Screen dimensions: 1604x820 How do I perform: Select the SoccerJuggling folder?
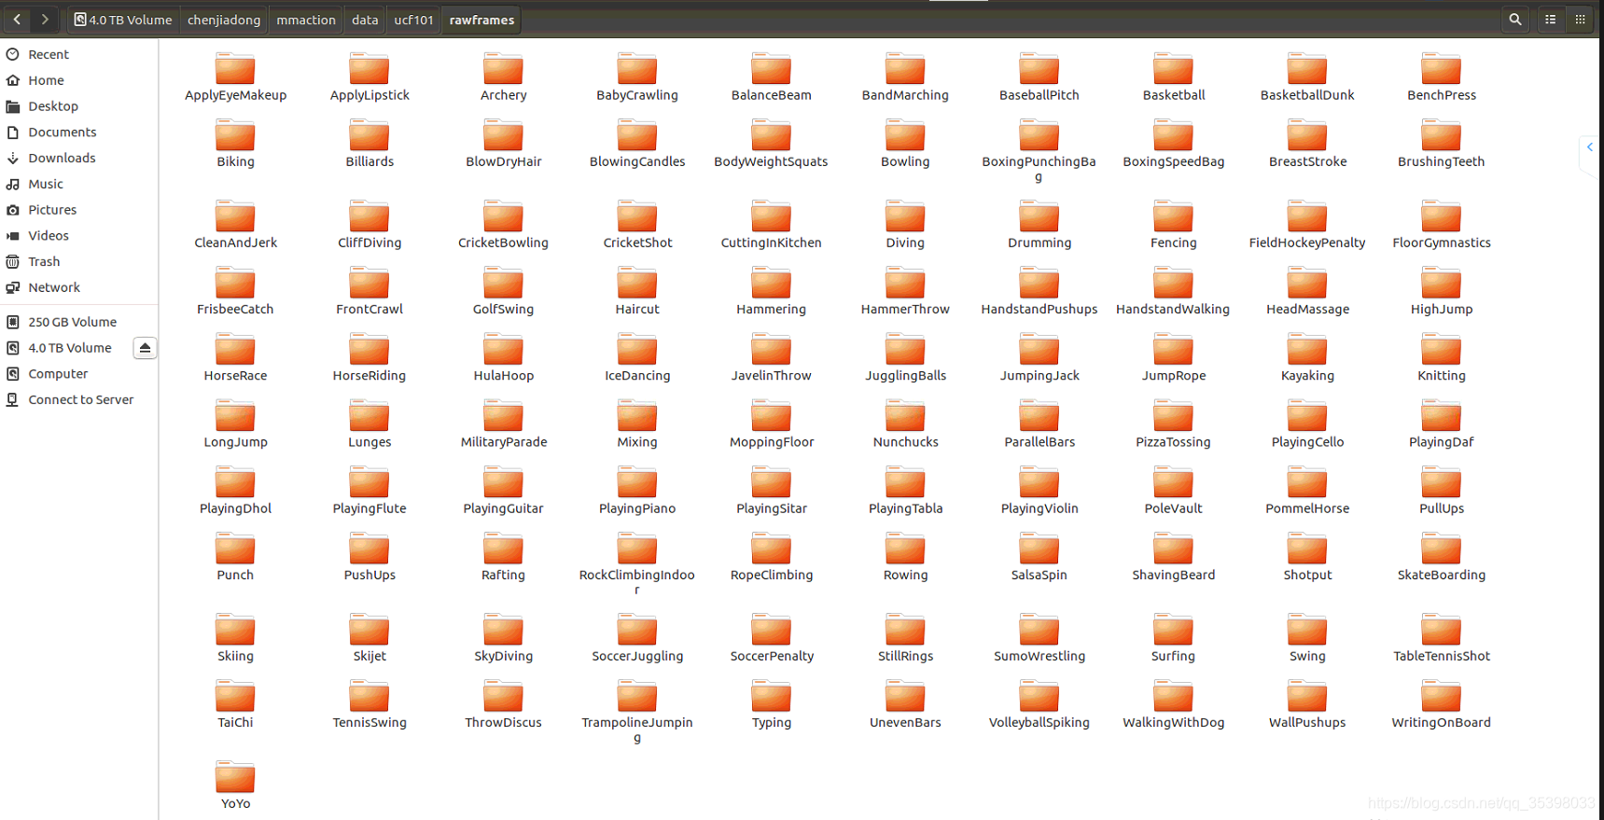click(637, 637)
